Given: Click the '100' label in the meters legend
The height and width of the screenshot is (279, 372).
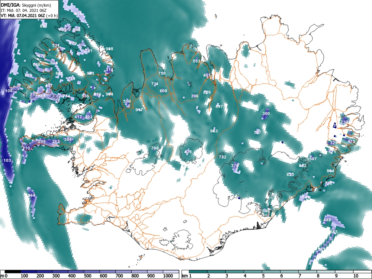Looking at the screenshot, I should (x=25, y=276).
